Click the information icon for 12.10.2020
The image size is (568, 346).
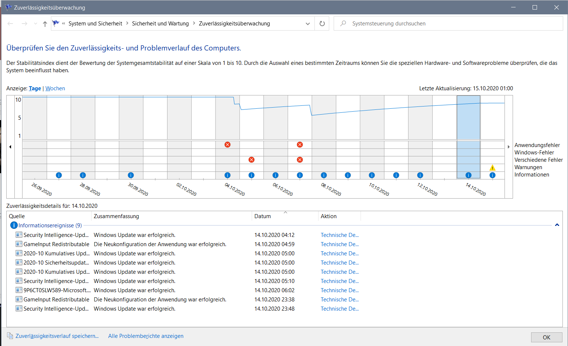(x=420, y=175)
